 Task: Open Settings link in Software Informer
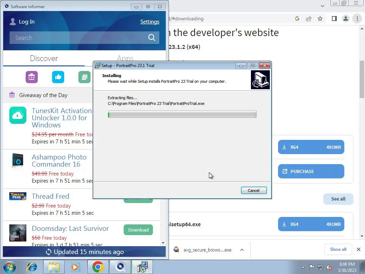(x=150, y=22)
